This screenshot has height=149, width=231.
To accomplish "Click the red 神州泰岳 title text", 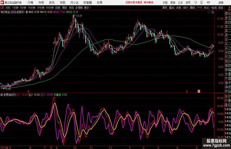I will point(148,2).
